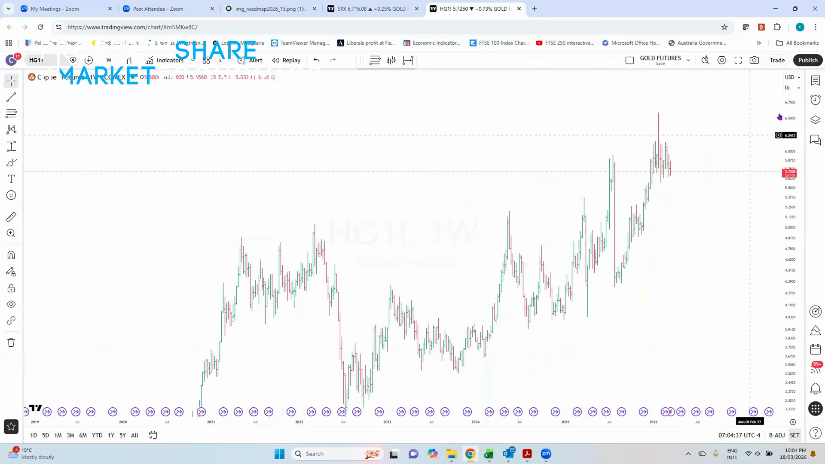Expand the Indicators dropdown arrow

click(192, 60)
